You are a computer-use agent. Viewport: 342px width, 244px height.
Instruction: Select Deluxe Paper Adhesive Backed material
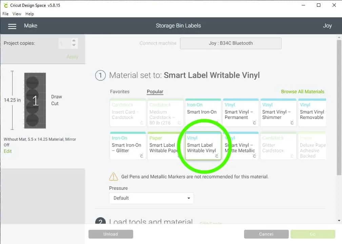coord(312,146)
